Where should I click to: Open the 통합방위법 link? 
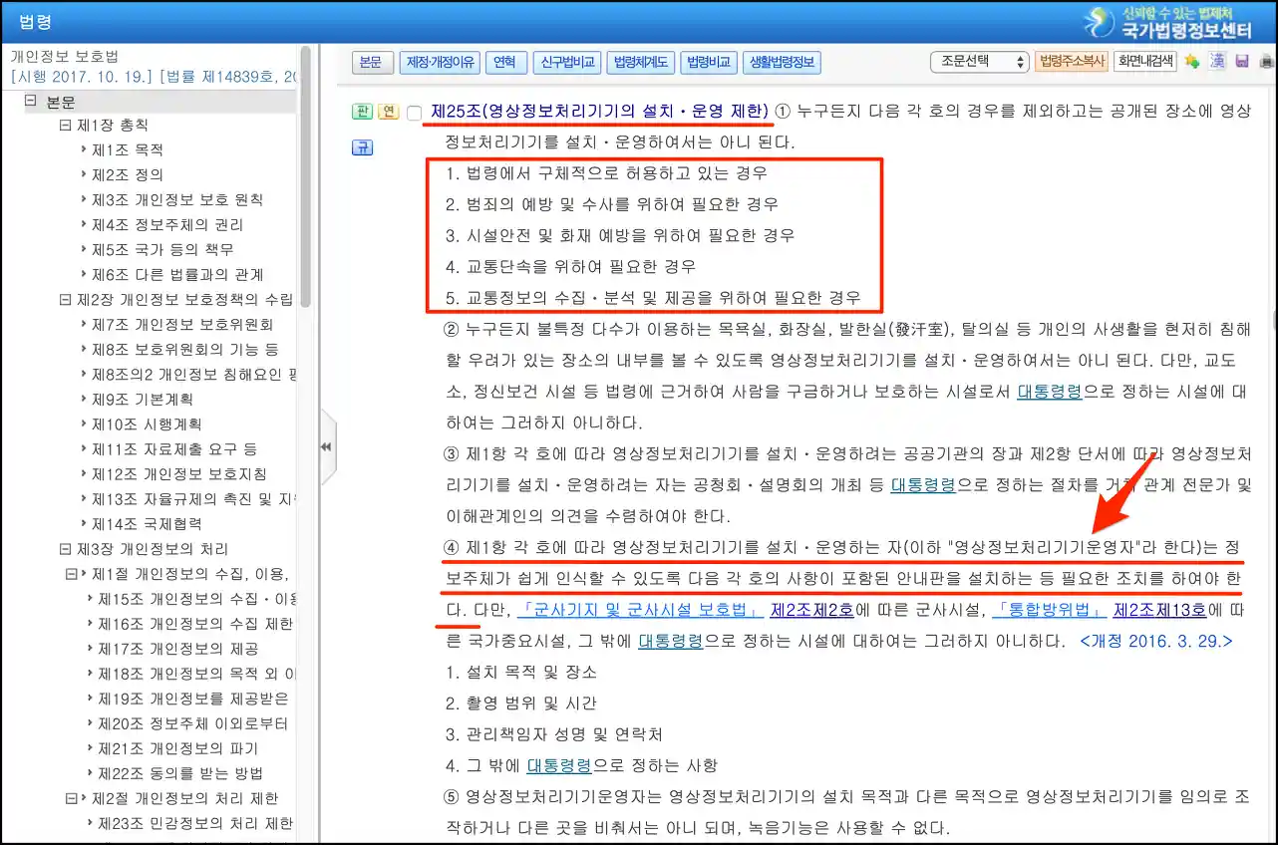(1049, 610)
